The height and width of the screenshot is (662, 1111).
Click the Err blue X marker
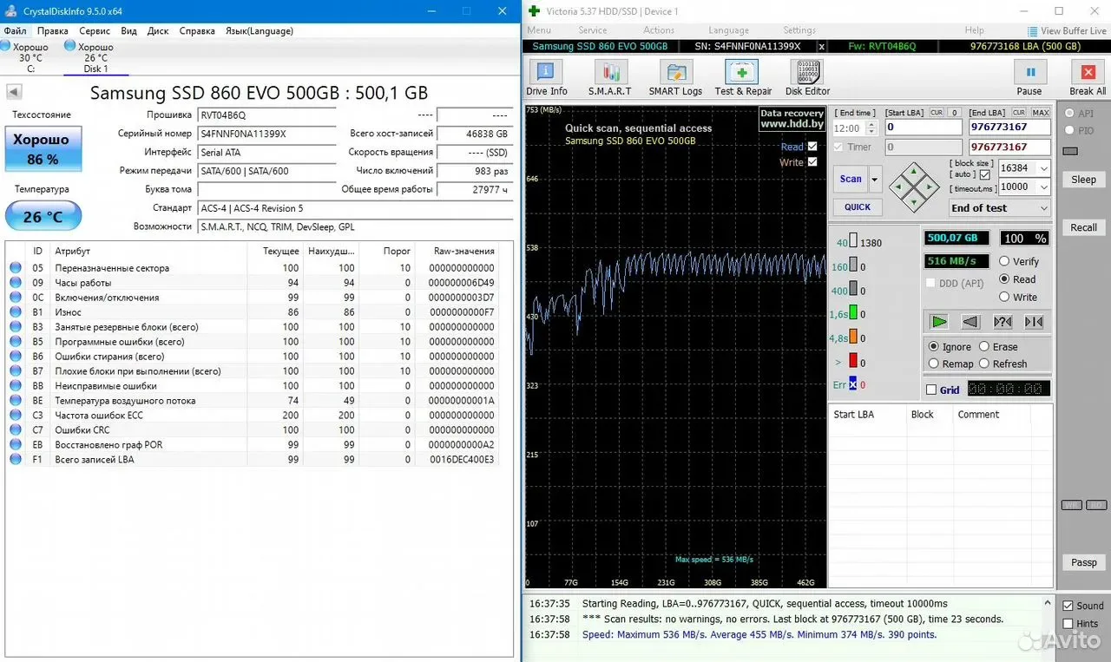pos(852,384)
